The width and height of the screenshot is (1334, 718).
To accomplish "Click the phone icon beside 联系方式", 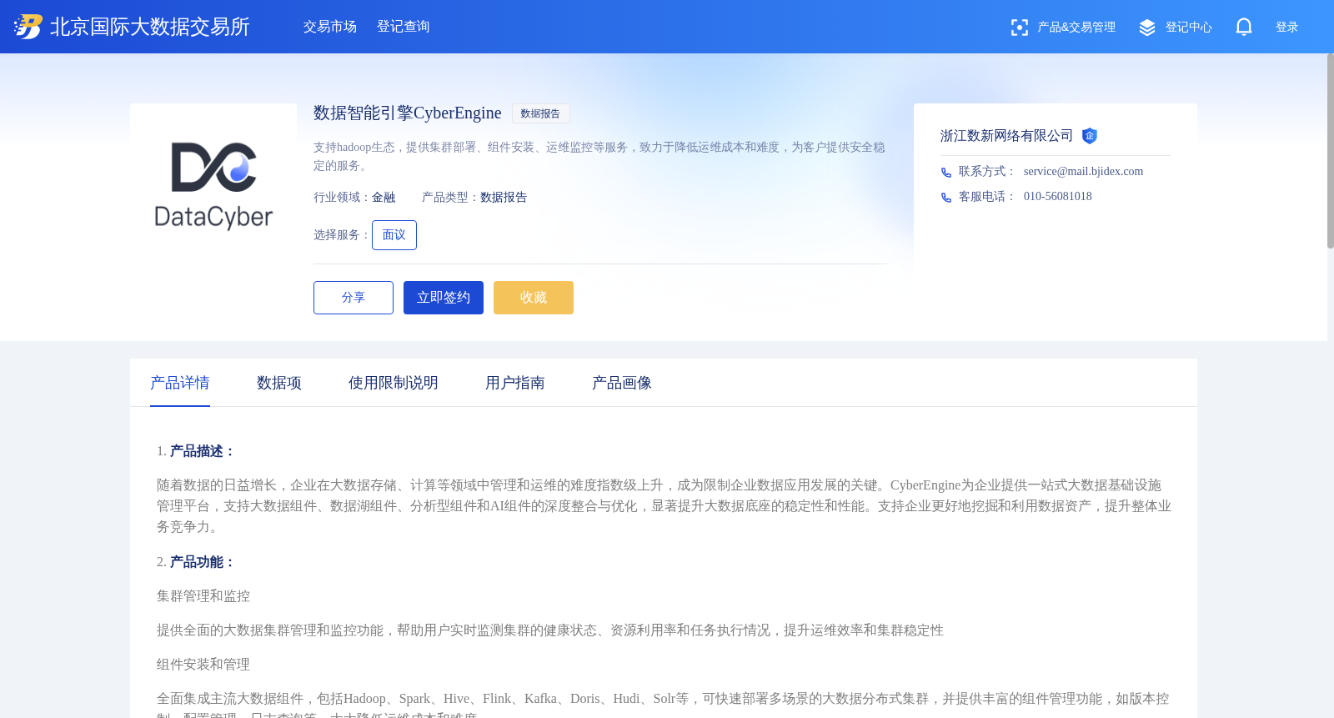I will click(946, 173).
